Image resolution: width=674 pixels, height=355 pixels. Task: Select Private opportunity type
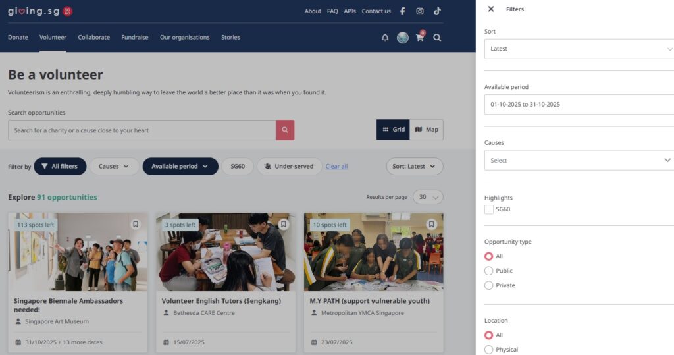[489, 285]
